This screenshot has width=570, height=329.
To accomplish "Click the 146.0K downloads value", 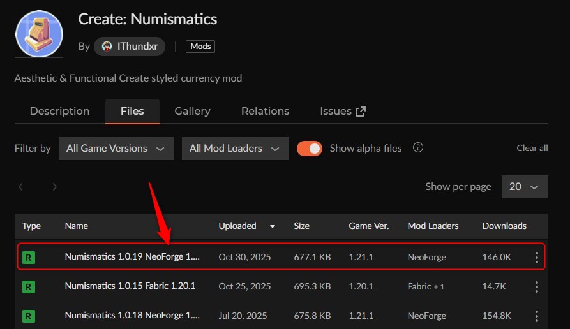I will (497, 257).
